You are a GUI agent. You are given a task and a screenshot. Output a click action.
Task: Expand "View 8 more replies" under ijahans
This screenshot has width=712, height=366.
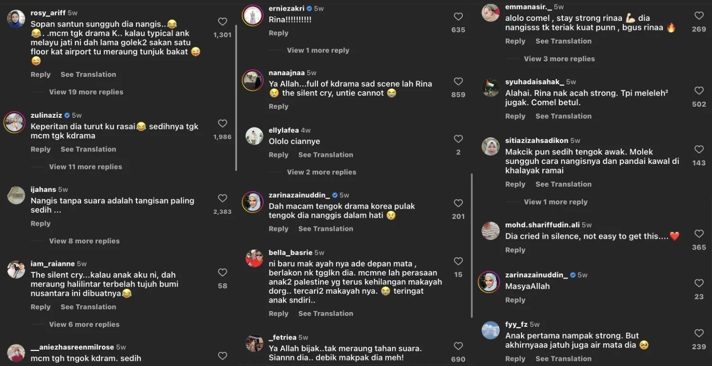84,241
